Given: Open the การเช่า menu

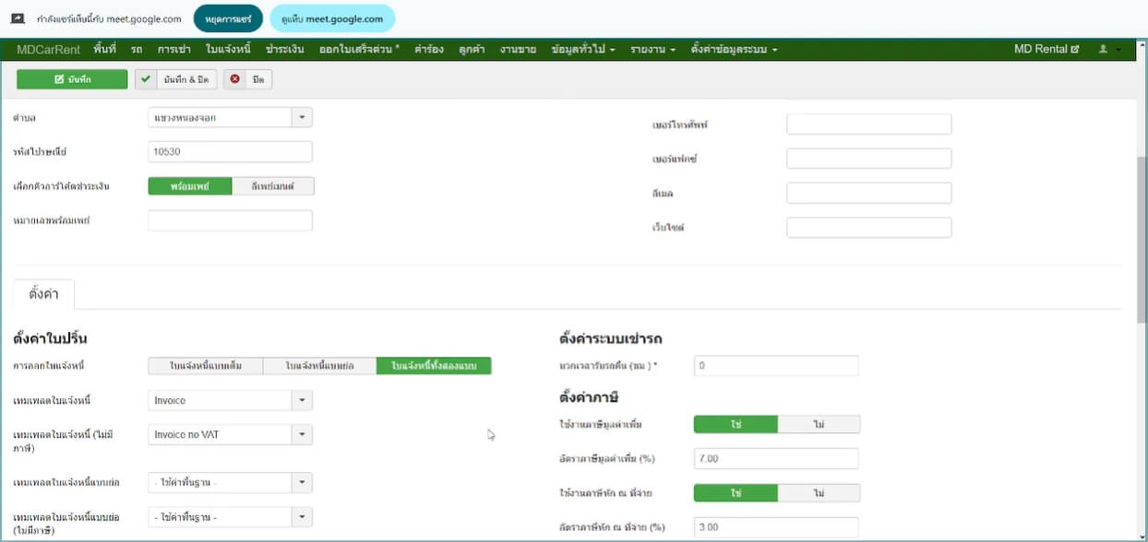Looking at the screenshot, I should [x=174, y=49].
